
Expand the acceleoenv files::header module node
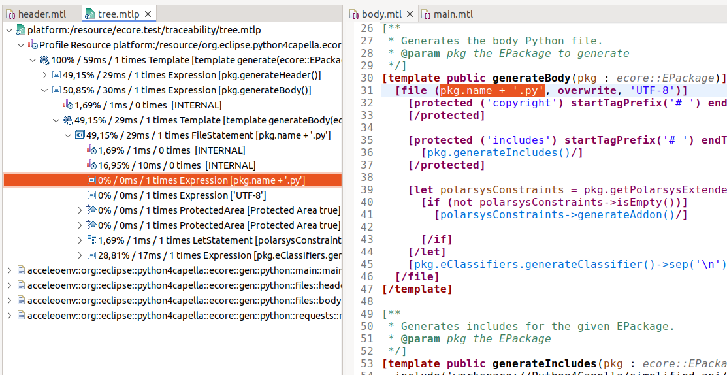(x=9, y=285)
